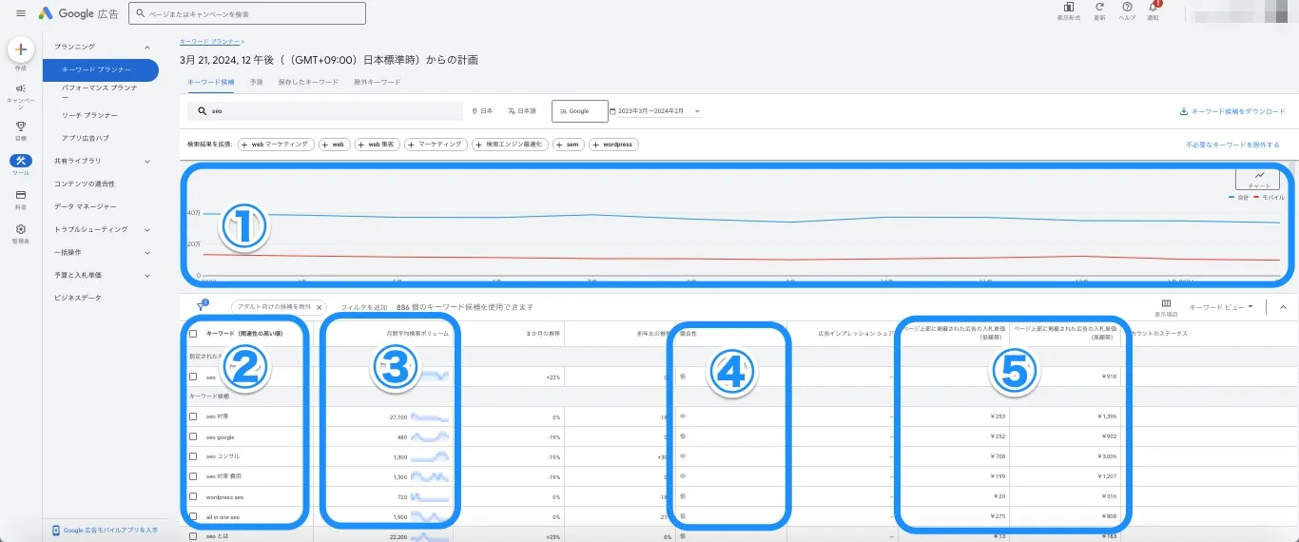Viewport: 1299px width, 542px height.
Task: Click the 日本 location pin setting
Action: (483, 111)
